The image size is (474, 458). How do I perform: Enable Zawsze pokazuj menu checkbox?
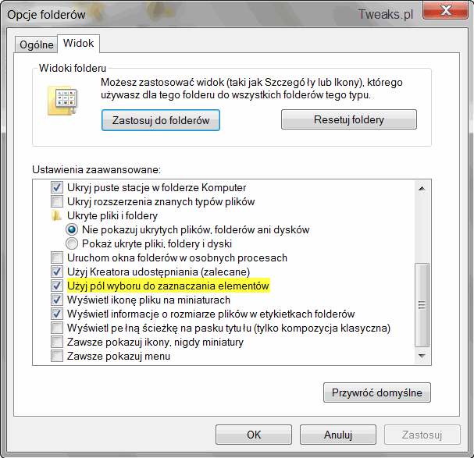point(57,357)
